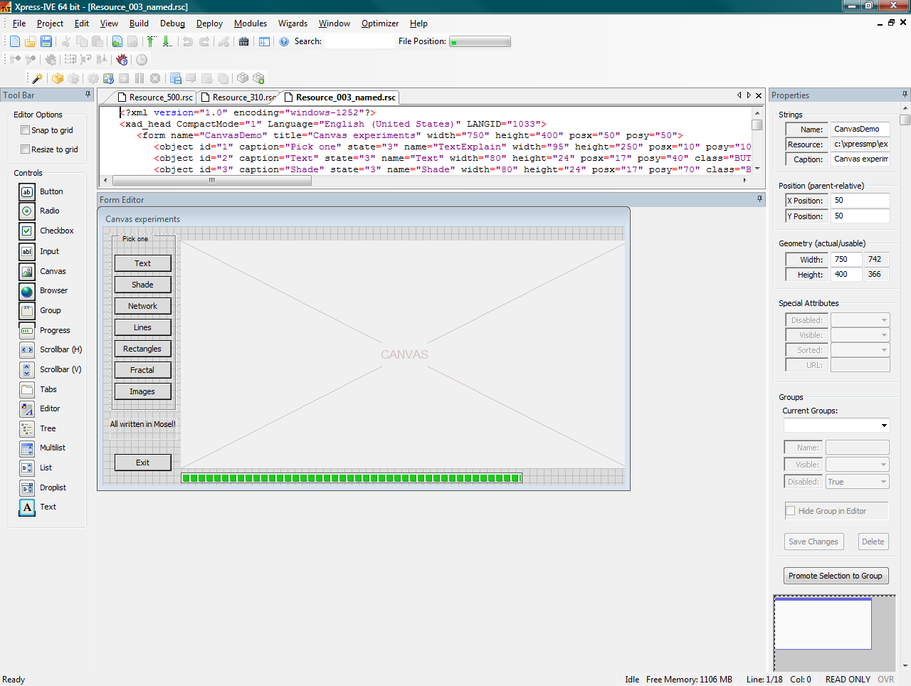Open the Optimizer menu
The width and height of the screenshot is (911, 686).
(379, 23)
